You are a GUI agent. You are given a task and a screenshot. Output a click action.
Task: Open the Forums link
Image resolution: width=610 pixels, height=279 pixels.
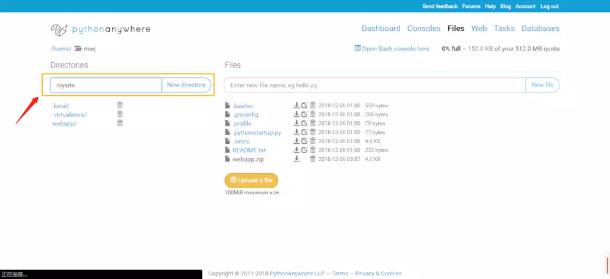pos(471,6)
